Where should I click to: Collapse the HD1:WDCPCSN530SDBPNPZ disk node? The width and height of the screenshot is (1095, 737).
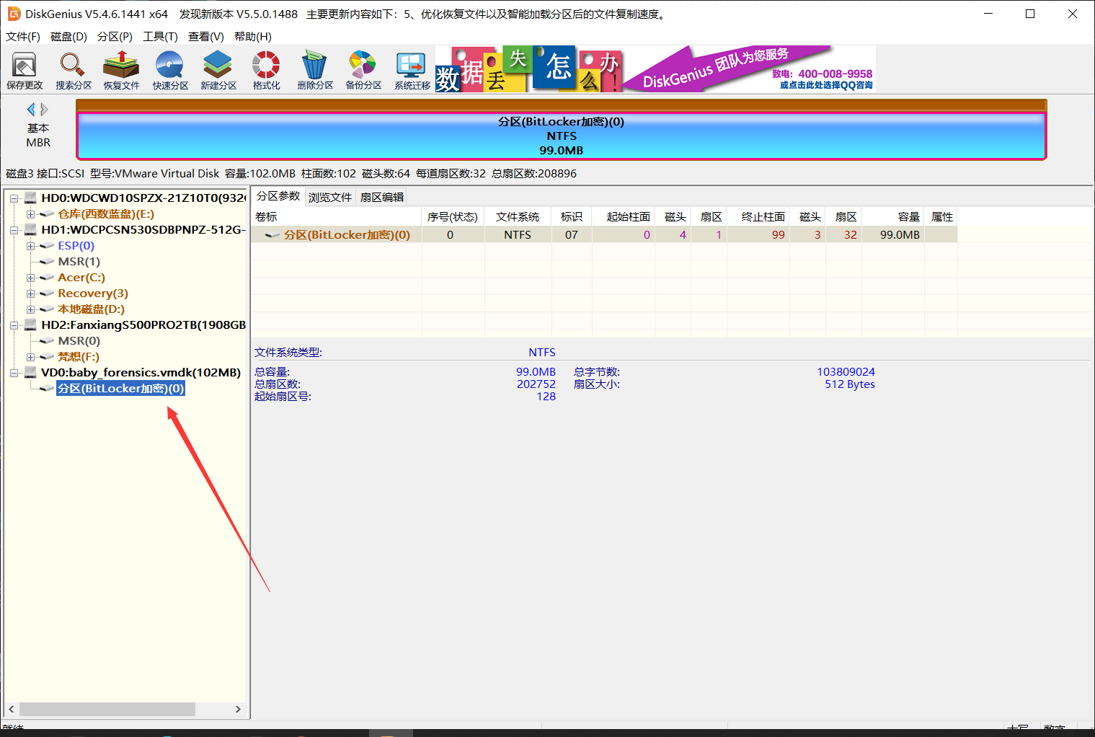tap(14, 230)
